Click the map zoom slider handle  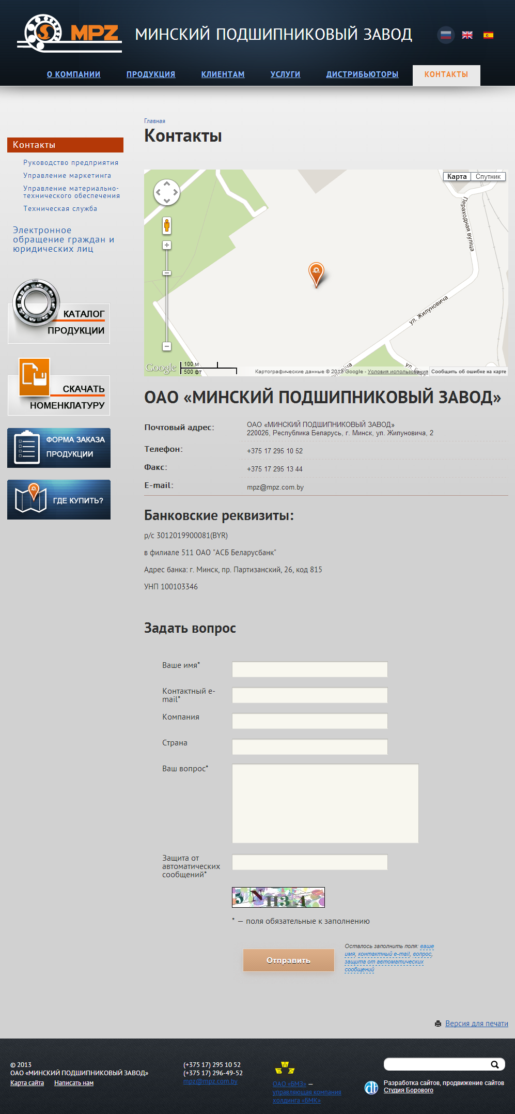[167, 273]
